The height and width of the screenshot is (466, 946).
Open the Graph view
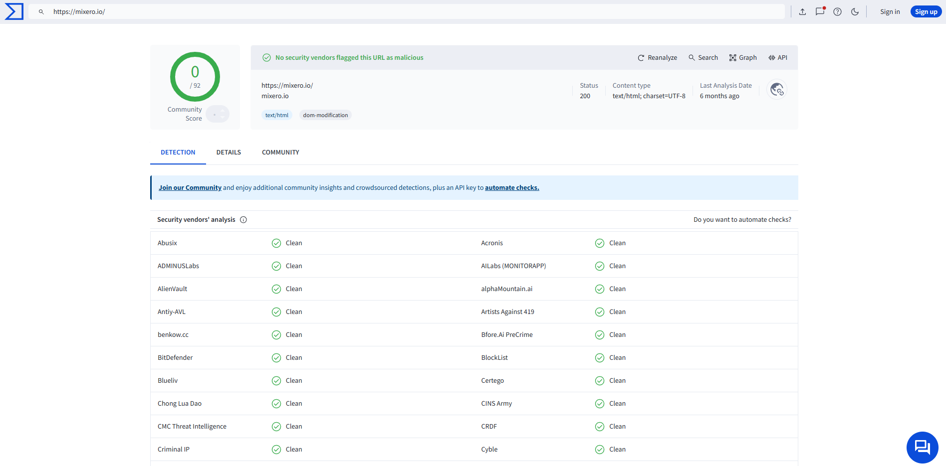[x=743, y=58]
